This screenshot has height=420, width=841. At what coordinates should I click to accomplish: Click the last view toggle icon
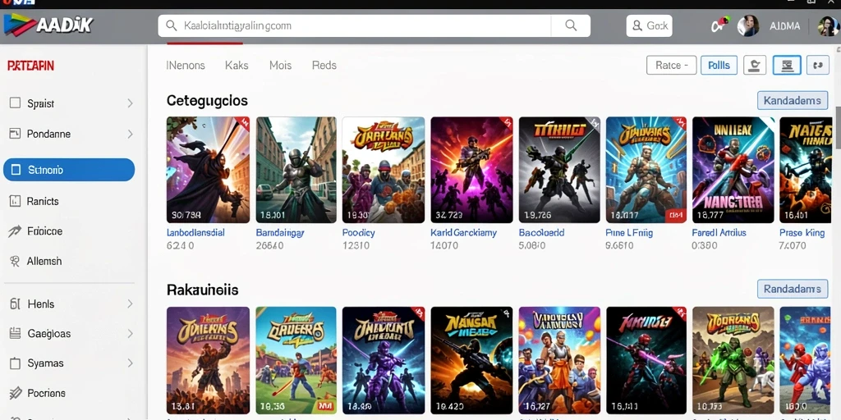coord(818,66)
